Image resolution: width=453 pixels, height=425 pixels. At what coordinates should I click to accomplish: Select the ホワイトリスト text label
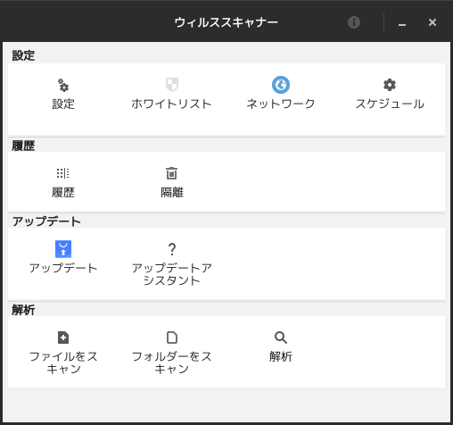[x=171, y=104]
